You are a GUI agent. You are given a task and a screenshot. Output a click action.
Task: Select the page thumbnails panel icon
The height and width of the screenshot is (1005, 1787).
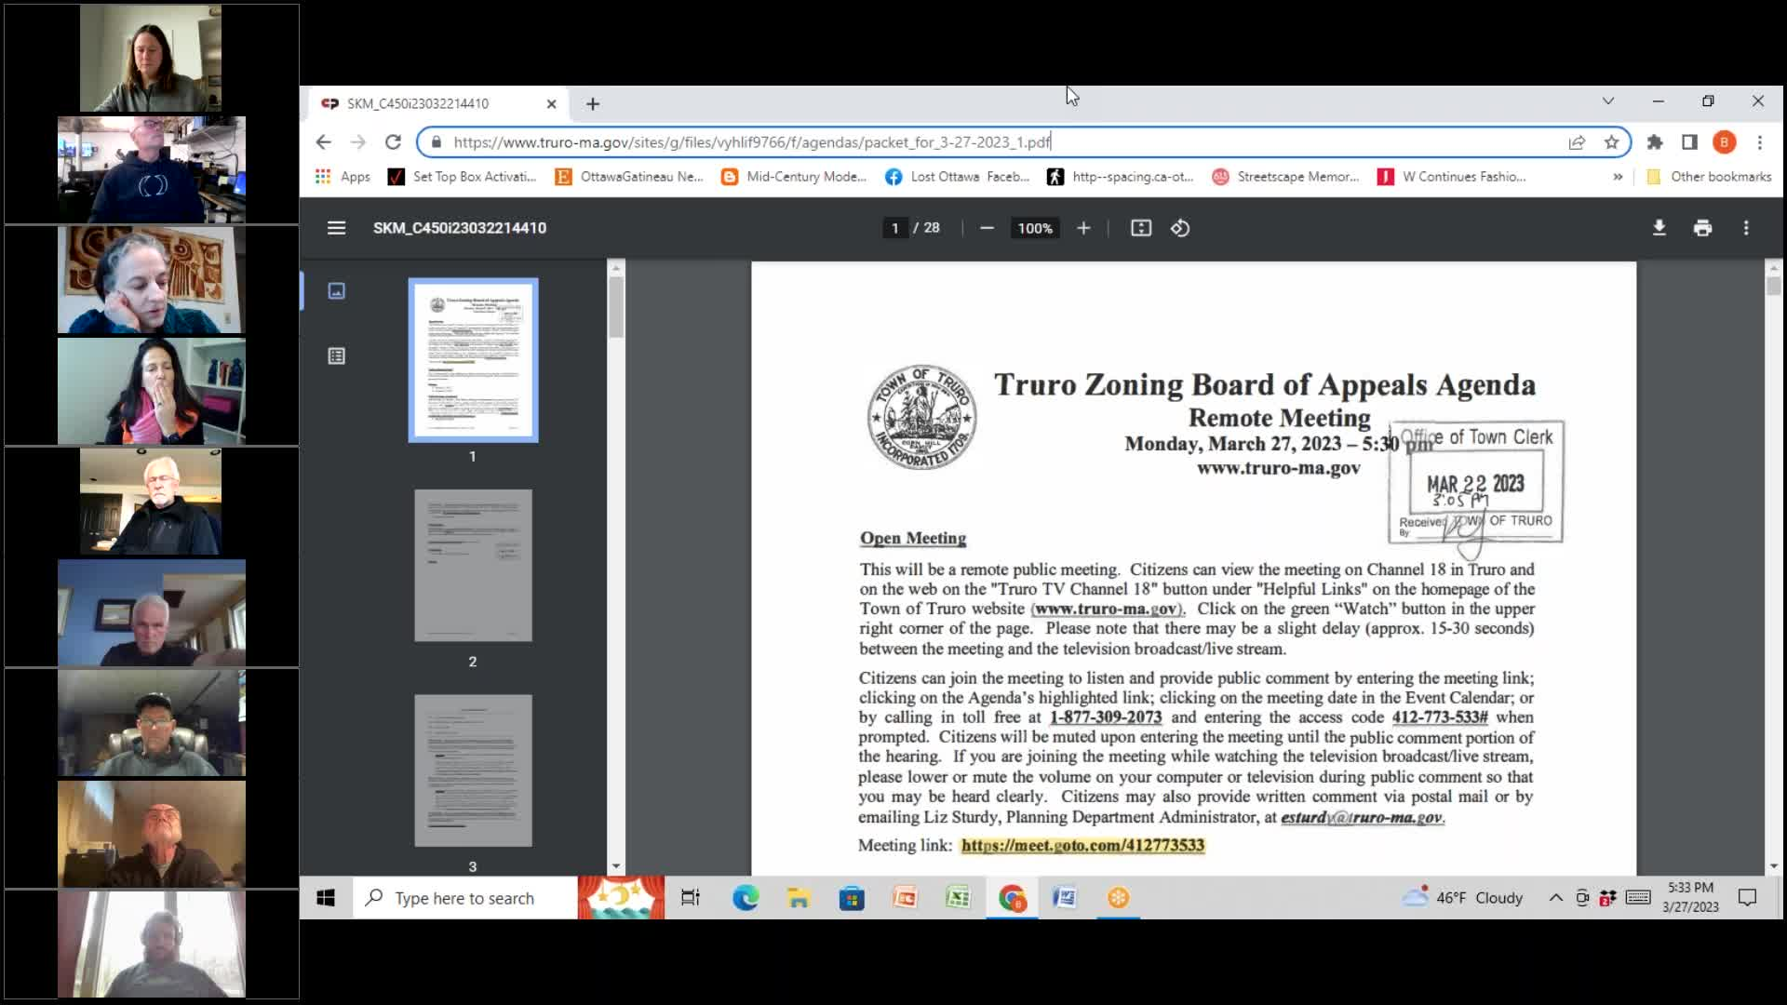pos(336,290)
